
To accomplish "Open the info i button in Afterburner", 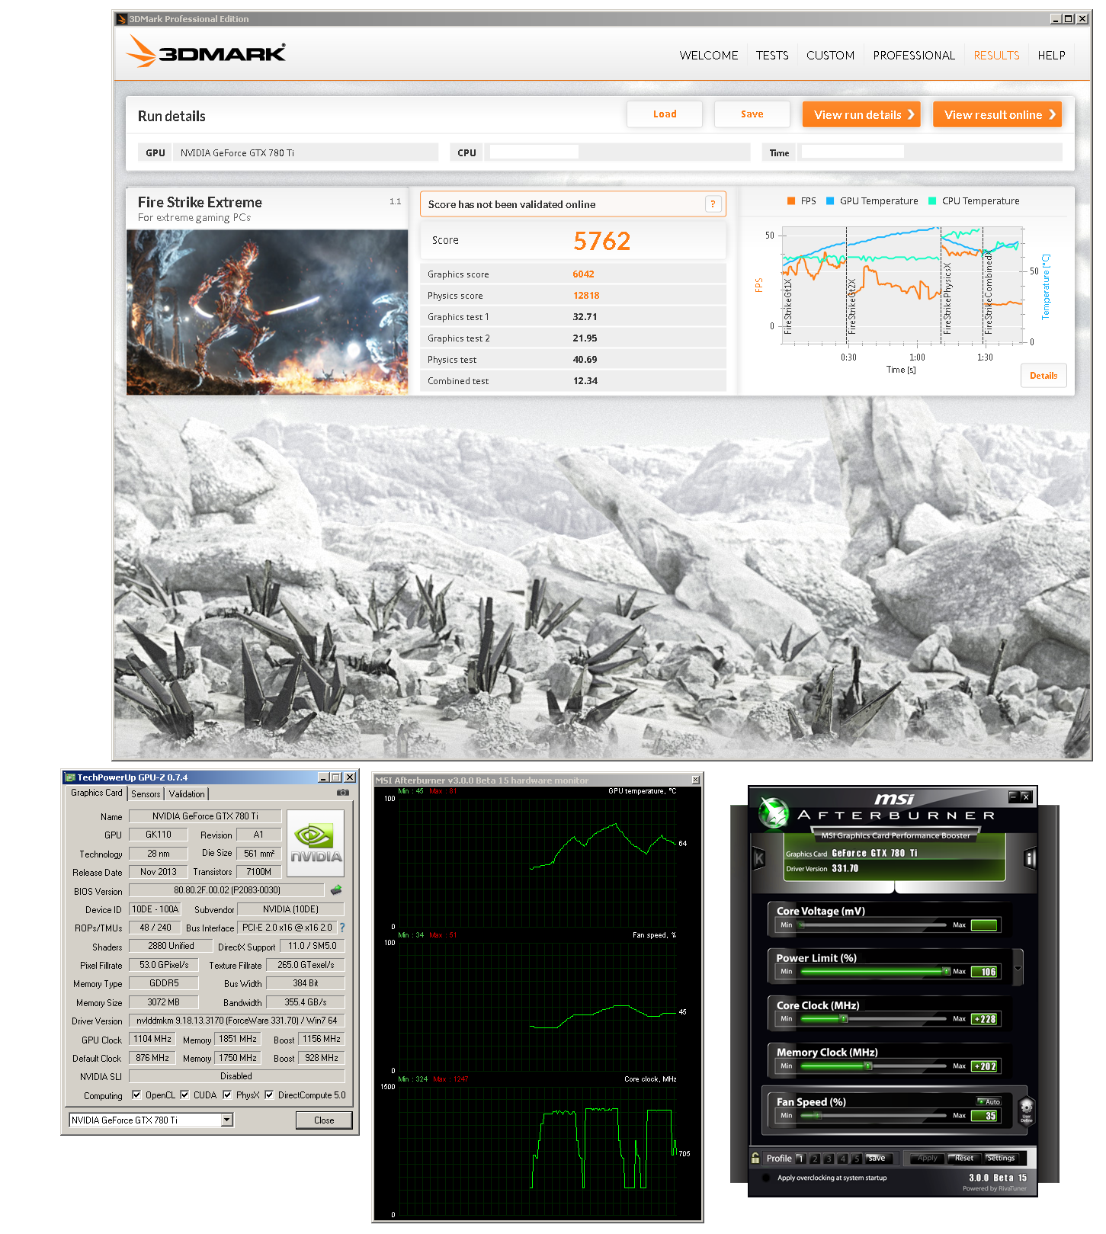I will pos(1030,858).
